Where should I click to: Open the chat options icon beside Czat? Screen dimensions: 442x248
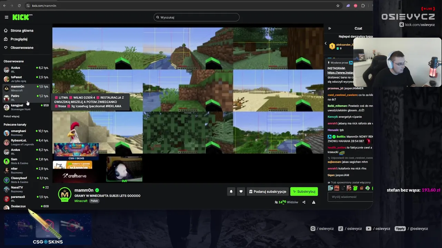pyautogui.click(x=329, y=29)
